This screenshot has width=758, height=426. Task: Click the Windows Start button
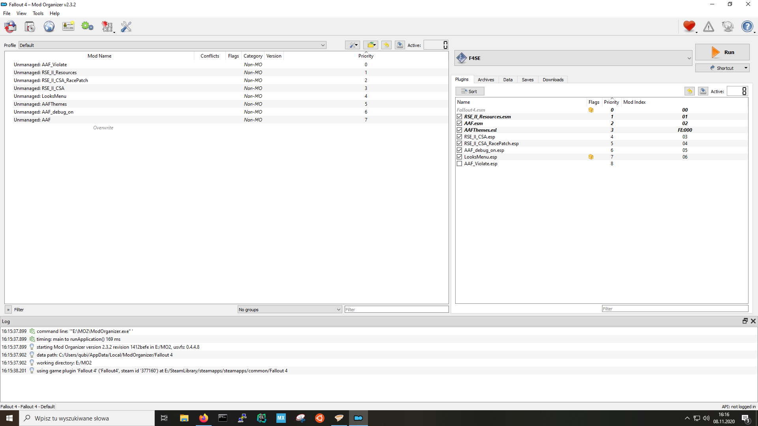point(9,418)
